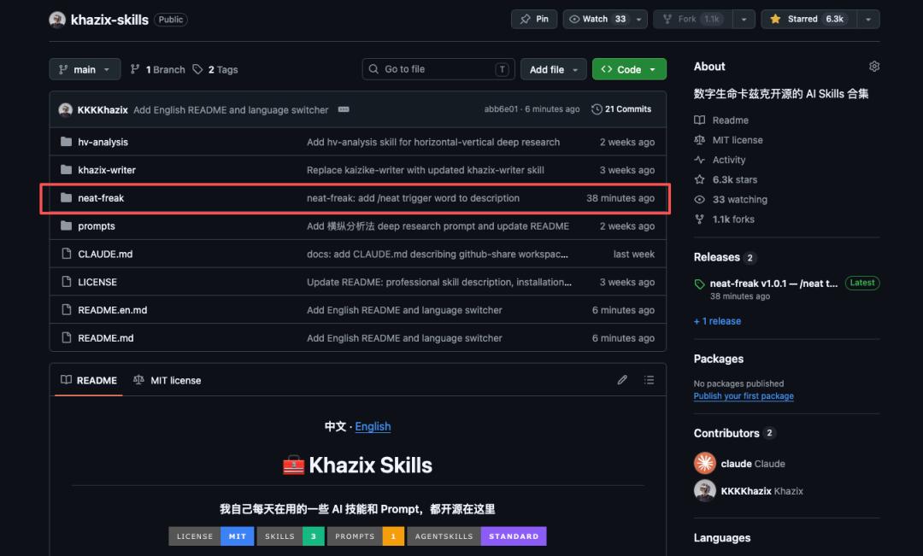Select the README tab
Image resolution: width=923 pixels, height=556 pixels.
pyautogui.click(x=88, y=380)
